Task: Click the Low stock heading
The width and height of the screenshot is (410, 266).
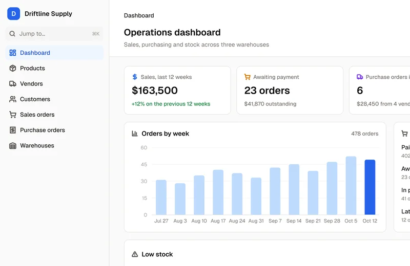Action: click(x=157, y=254)
